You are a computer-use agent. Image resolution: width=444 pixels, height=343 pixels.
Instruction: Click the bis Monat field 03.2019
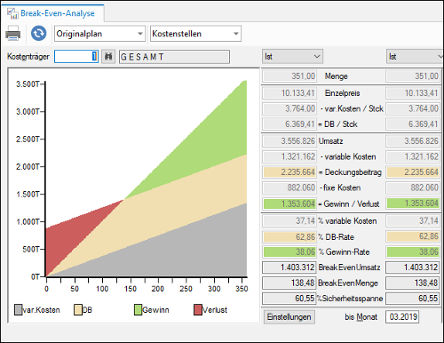click(402, 317)
